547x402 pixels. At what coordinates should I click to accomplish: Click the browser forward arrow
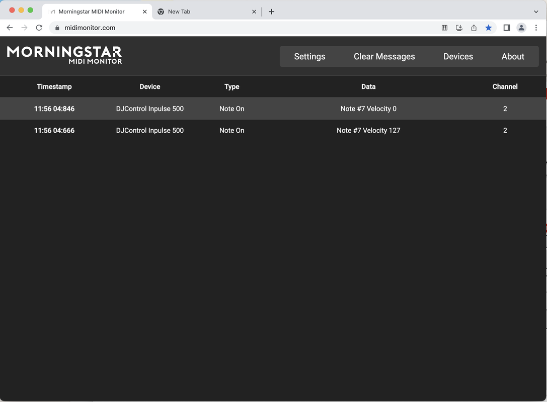coord(25,28)
